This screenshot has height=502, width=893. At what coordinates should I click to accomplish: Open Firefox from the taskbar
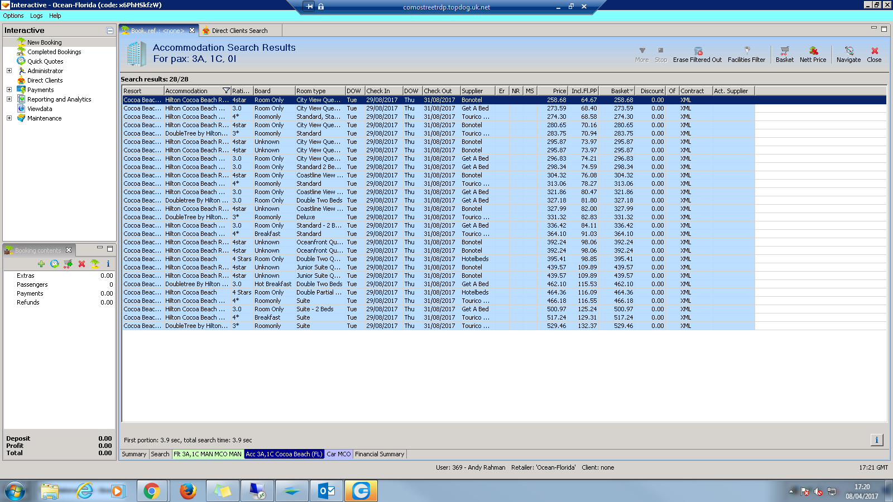tap(188, 491)
